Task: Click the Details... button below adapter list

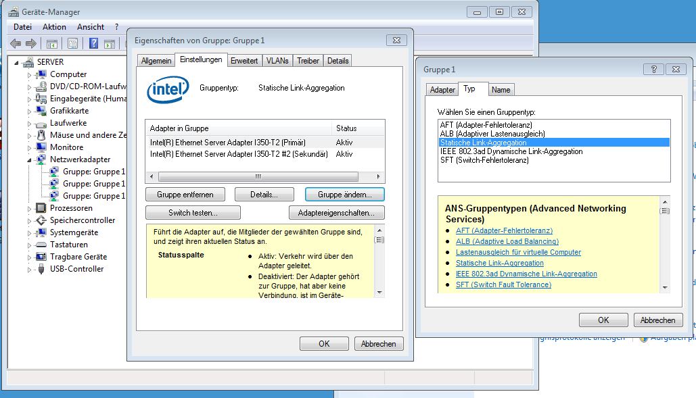Action: (x=264, y=195)
